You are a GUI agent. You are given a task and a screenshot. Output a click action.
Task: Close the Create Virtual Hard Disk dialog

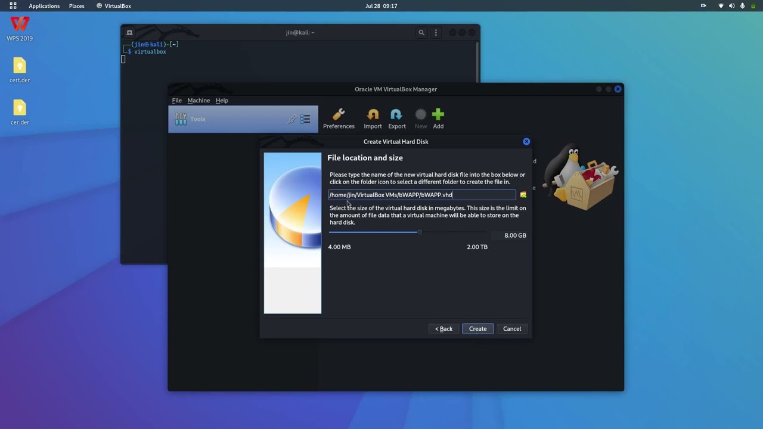tap(526, 141)
